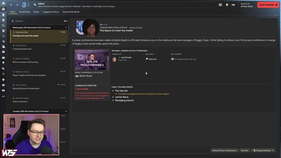The height and width of the screenshot is (158, 281).
Task: Click the date display 29 Nov 2023
Action: click(x=247, y=6)
